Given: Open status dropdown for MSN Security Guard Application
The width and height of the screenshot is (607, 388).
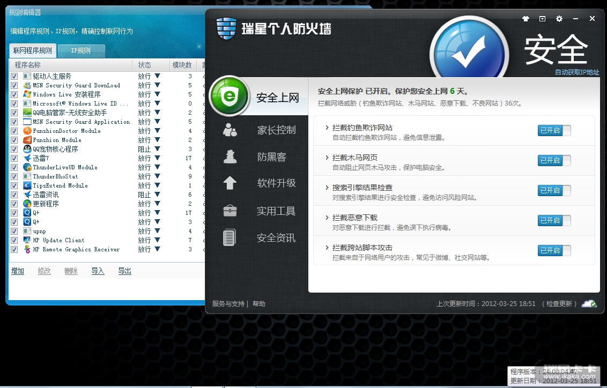Looking at the screenshot, I should coord(157,122).
